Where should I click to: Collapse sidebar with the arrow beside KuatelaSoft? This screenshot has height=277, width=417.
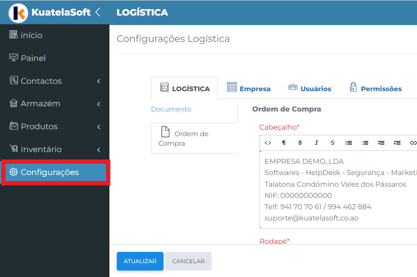tap(98, 12)
